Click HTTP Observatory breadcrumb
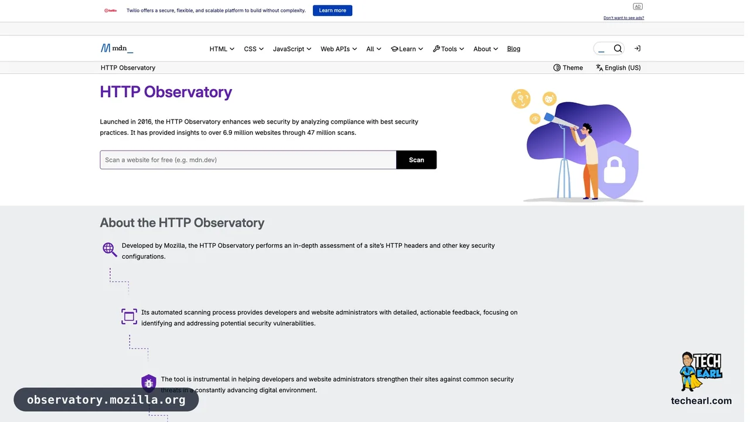 coord(128,68)
